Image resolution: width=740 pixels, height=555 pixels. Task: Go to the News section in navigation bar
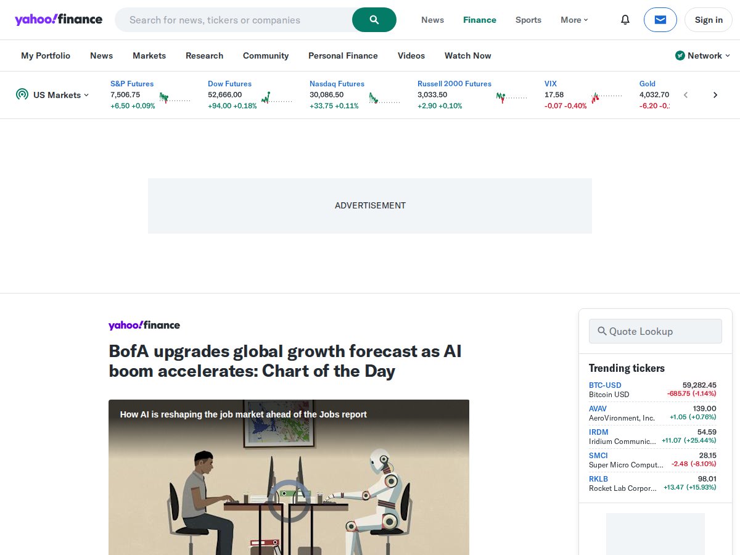click(x=101, y=55)
